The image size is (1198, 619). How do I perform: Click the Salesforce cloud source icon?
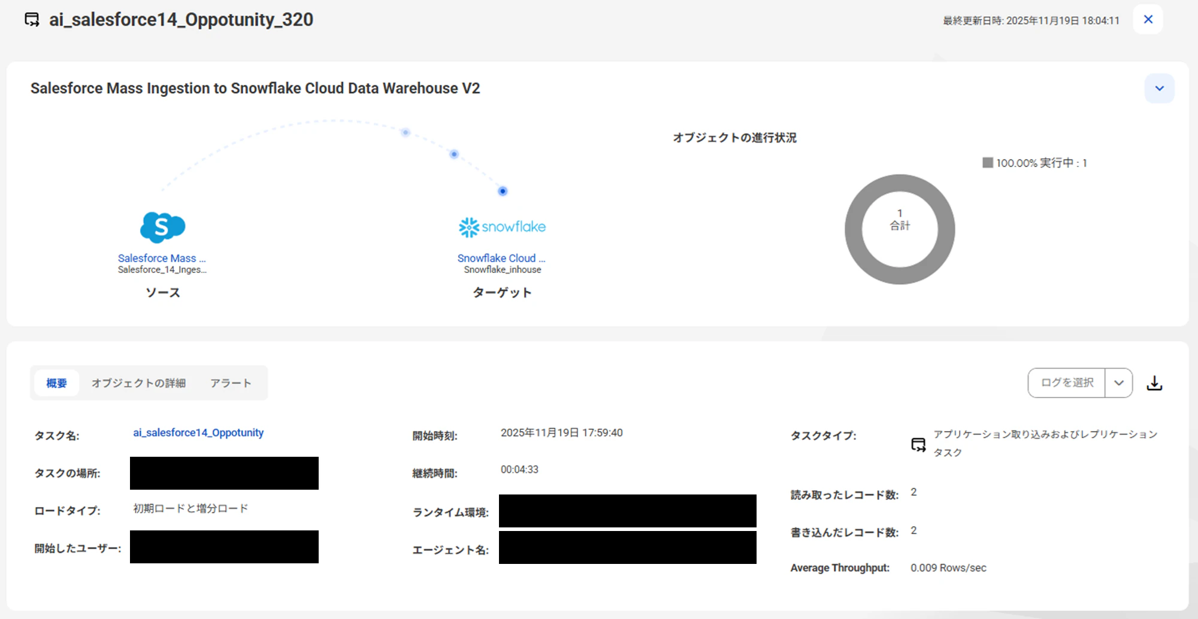pos(162,227)
